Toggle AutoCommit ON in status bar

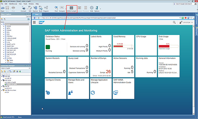(8, 117)
